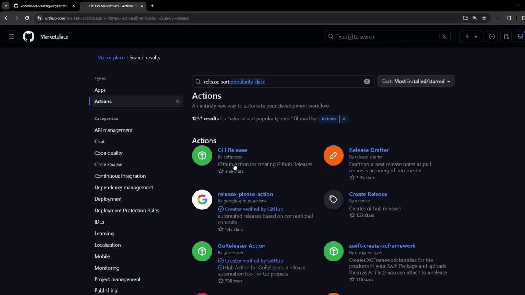Bookmark this page with the star icon
This screenshot has width=525, height=295.
(484, 18)
